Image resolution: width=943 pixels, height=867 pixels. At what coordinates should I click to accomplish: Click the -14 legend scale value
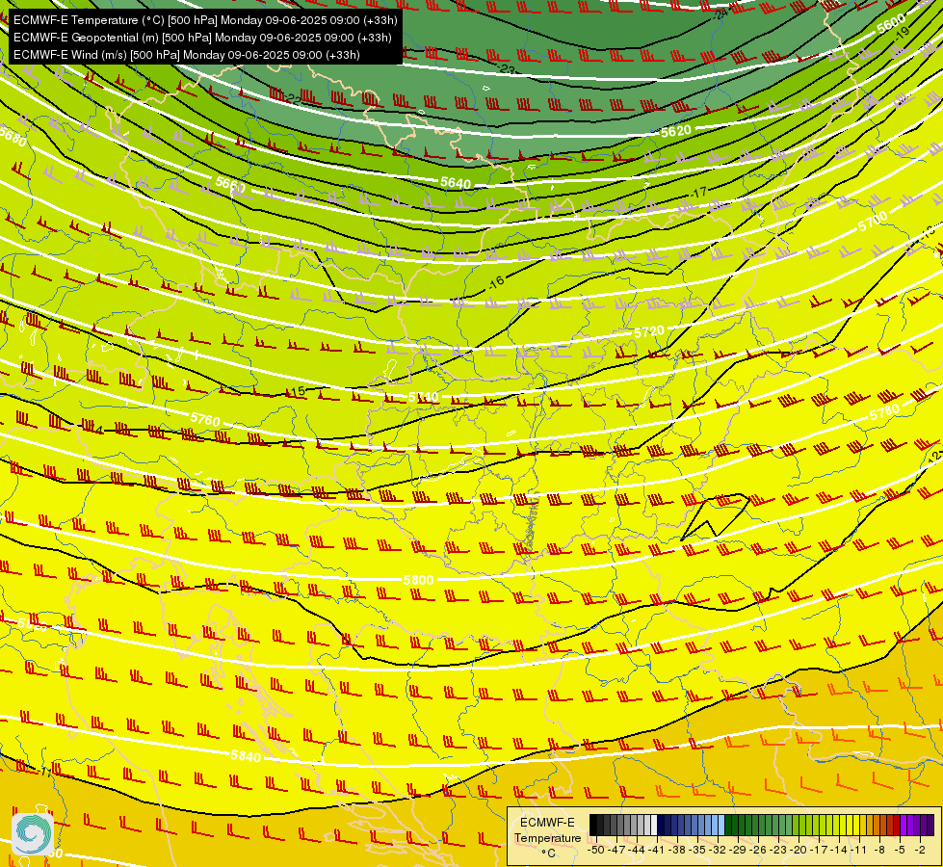pos(839,851)
